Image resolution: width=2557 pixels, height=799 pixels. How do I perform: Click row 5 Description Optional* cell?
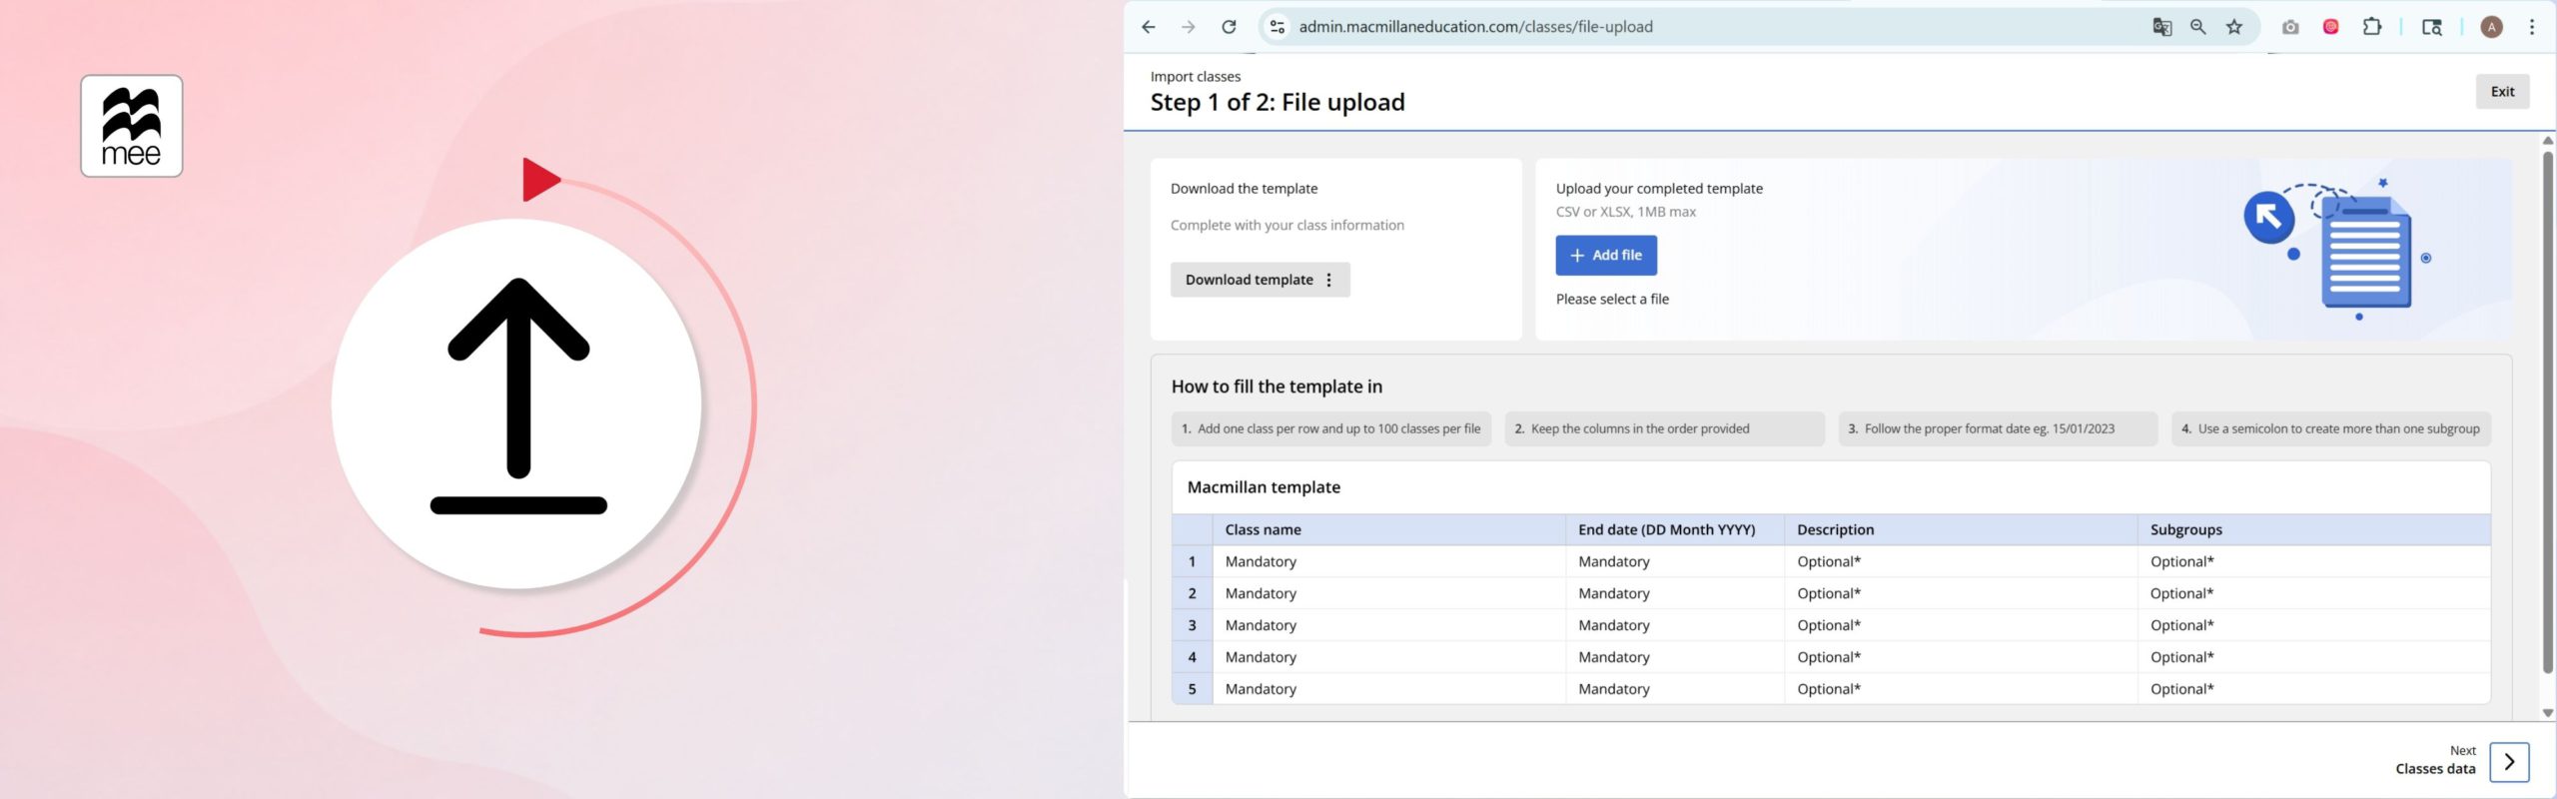[x=1961, y=690]
